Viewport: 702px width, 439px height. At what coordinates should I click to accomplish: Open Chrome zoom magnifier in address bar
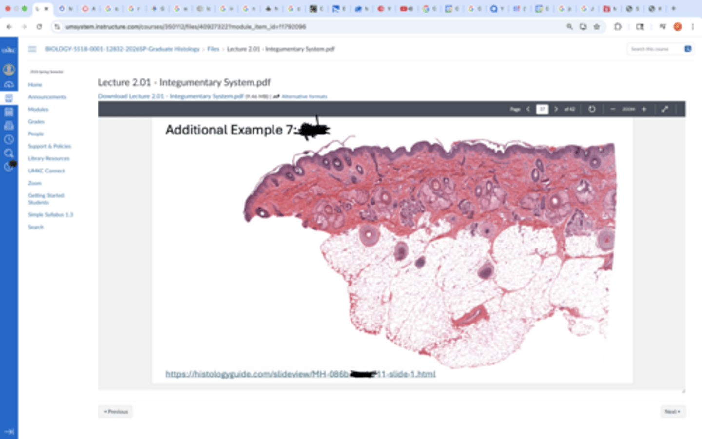click(x=569, y=27)
